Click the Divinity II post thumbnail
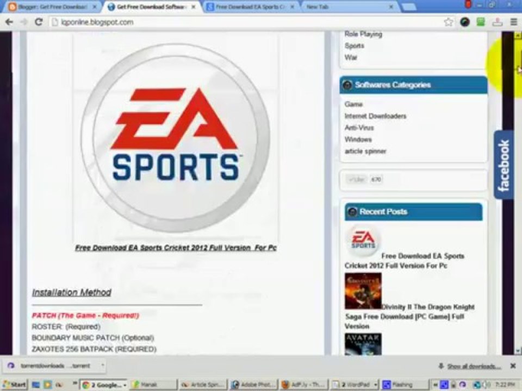The width and height of the screenshot is (522, 391). pos(363,291)
